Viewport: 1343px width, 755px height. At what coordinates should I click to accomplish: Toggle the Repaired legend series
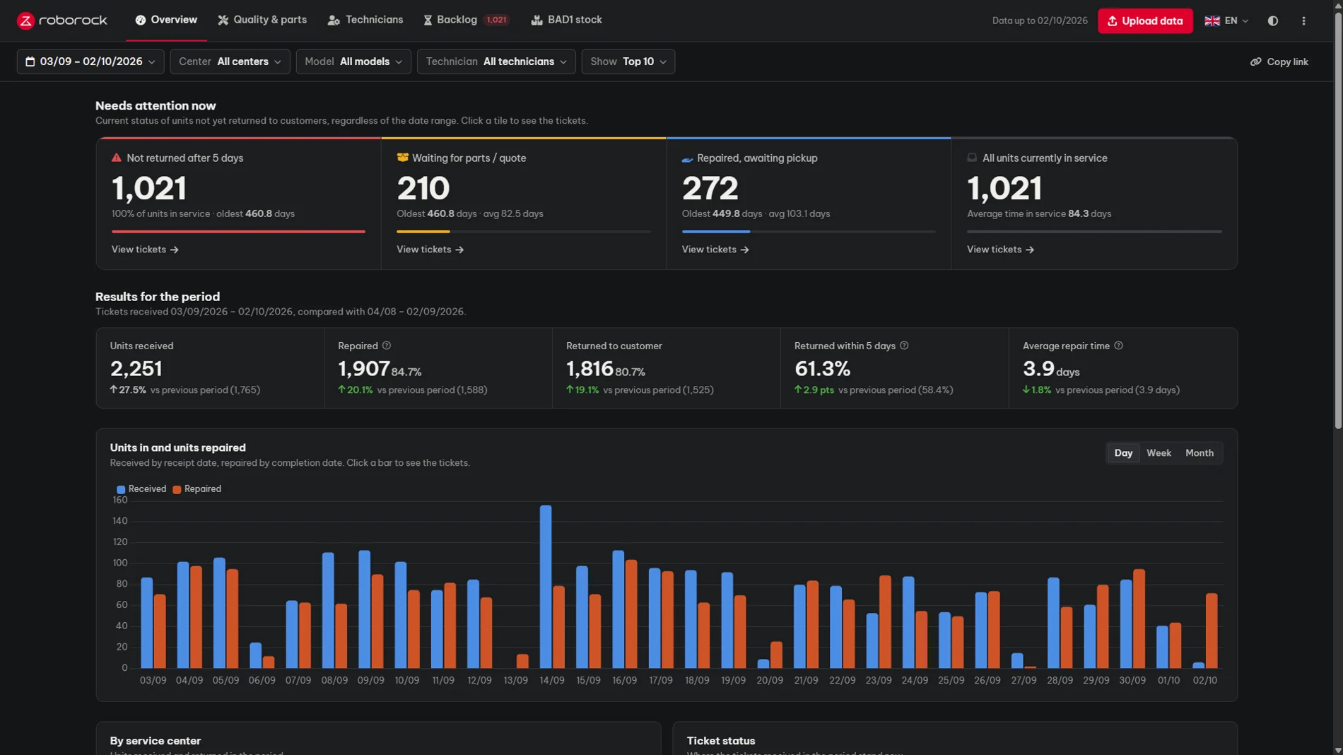(x=197, y=489)
